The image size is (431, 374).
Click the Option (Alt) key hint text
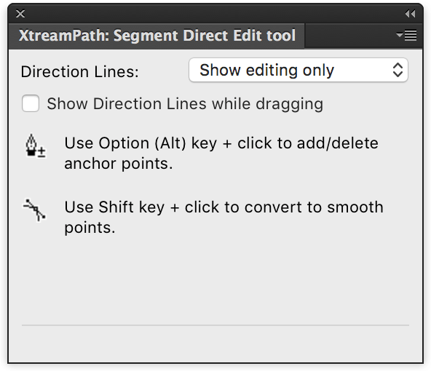(221, 153)
